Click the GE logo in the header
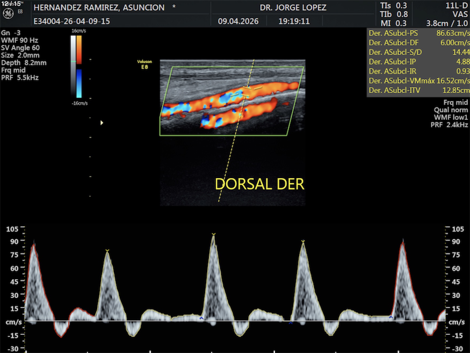 point(8,13)
